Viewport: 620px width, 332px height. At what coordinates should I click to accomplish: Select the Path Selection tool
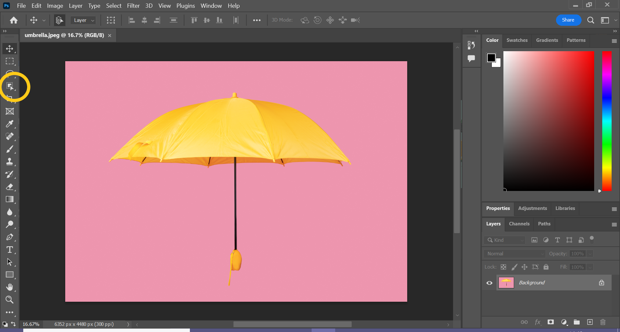(10, 262)
